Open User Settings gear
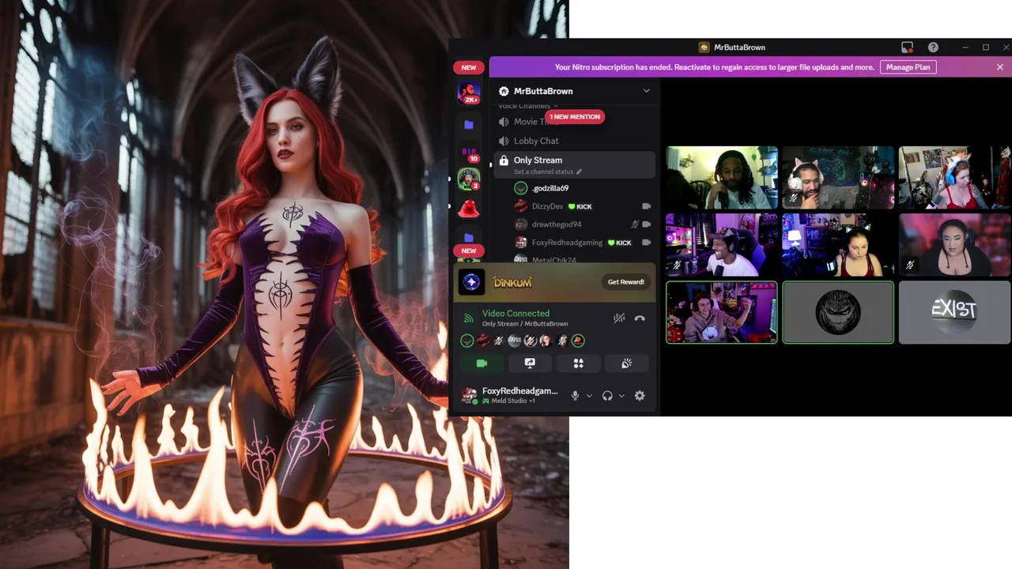The image size is (1012, 569). tap(640, 396)
